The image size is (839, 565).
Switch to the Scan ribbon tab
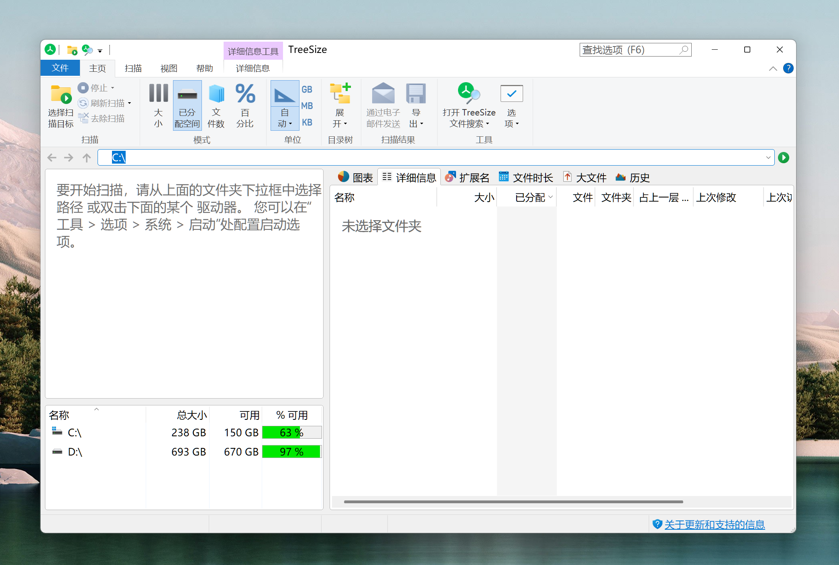pos(133,68)
